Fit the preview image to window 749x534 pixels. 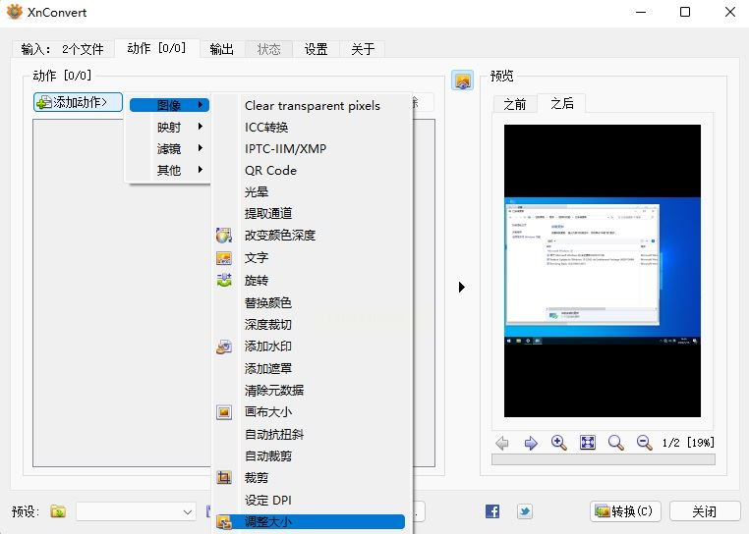(588, 443)
